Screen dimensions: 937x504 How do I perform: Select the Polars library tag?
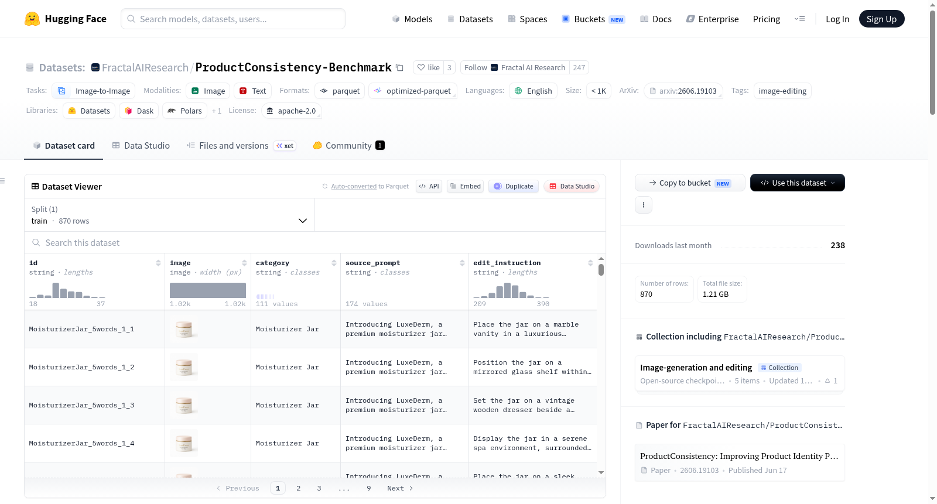184,111
